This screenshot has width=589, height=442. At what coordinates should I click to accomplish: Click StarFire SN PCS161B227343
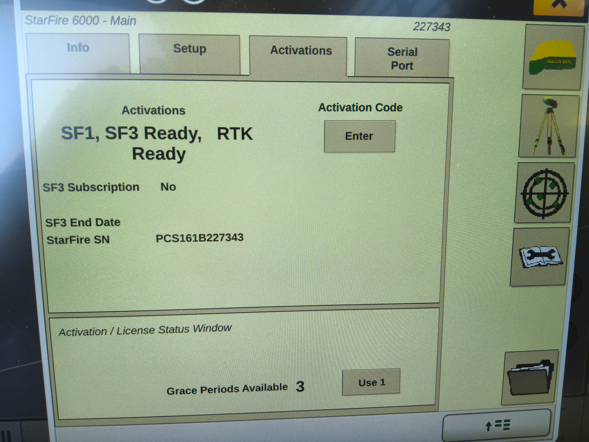pyautogui.click(x=200, y=237)
